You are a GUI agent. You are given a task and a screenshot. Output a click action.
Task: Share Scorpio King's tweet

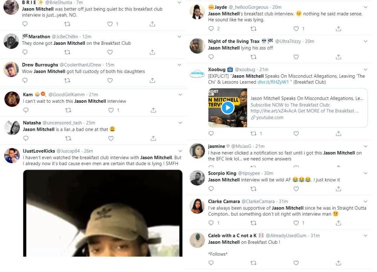tap(339, 189)
